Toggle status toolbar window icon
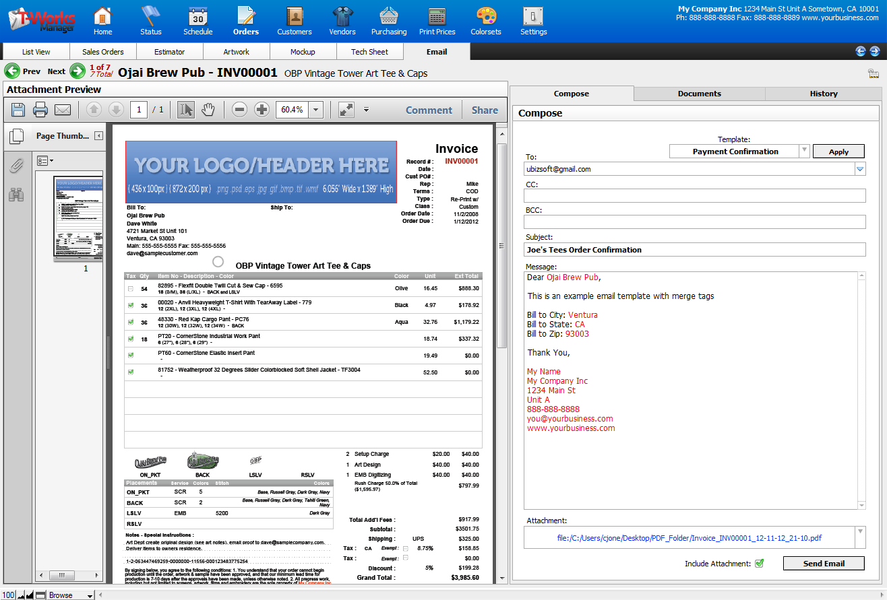The image size is (887, 600). (40, 595)
